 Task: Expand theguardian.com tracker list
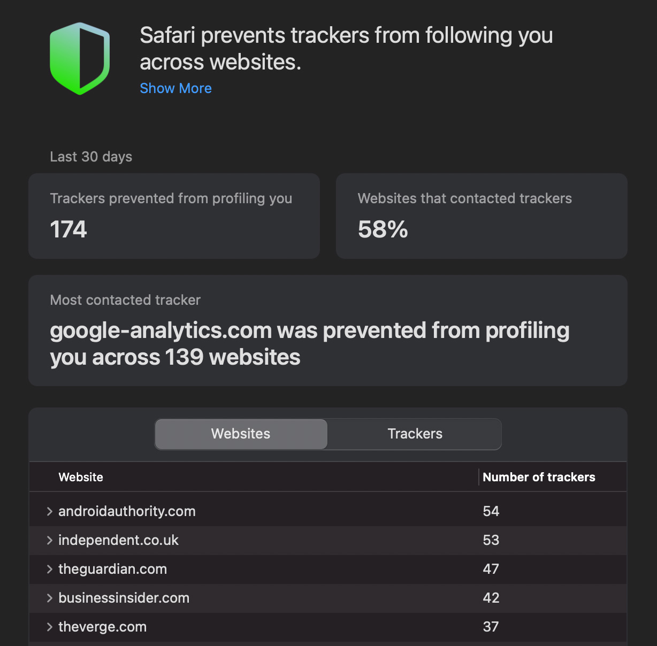(49, 569)
